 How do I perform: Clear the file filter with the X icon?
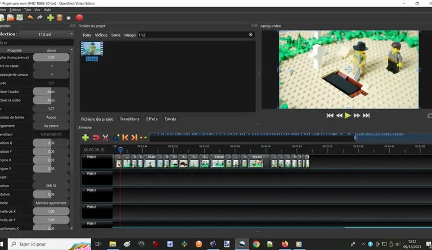(x=250, y=35)
